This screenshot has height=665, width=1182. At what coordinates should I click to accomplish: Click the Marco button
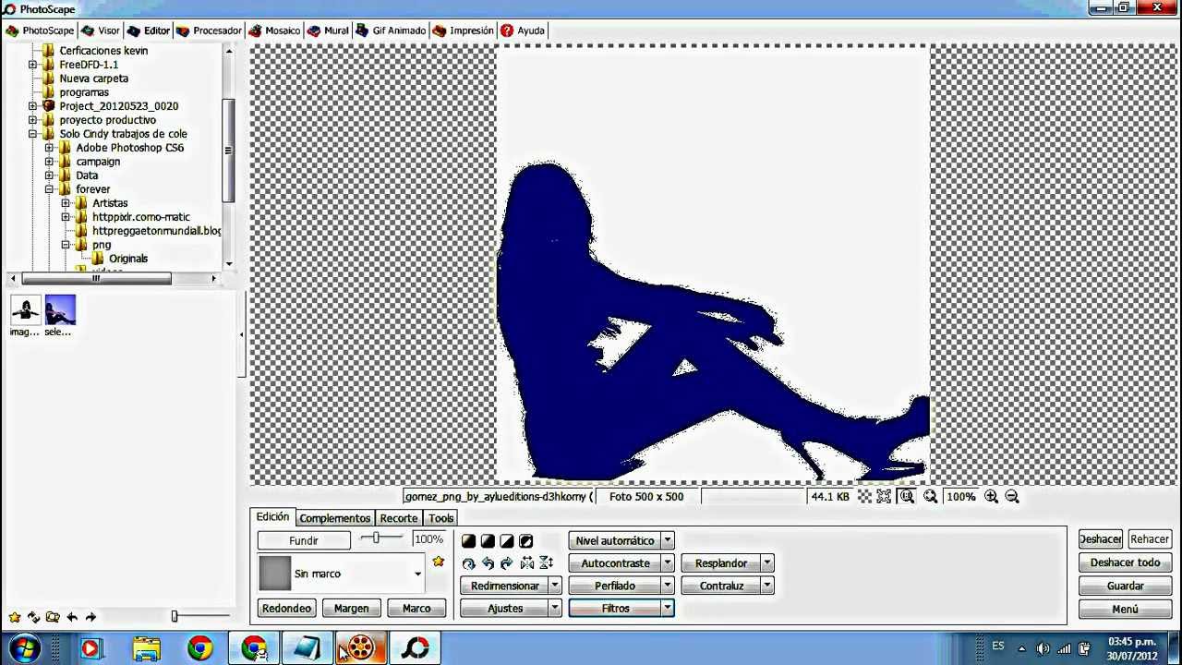click(x=416, y=609)
